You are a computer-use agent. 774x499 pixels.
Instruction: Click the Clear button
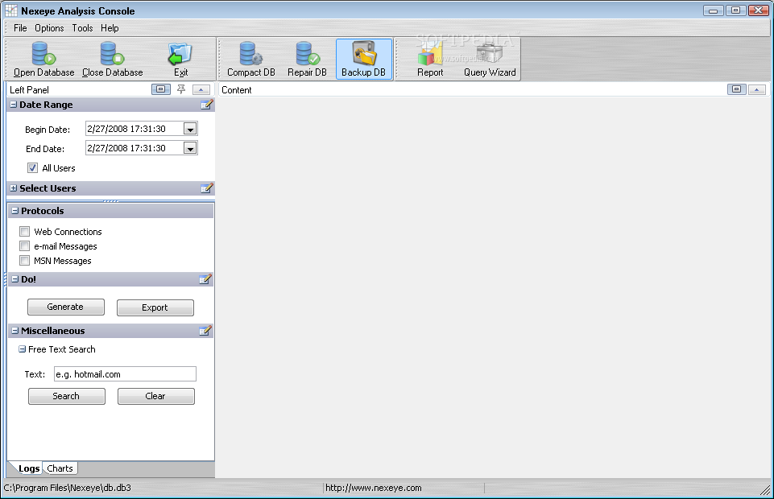(x=155, y=397)
